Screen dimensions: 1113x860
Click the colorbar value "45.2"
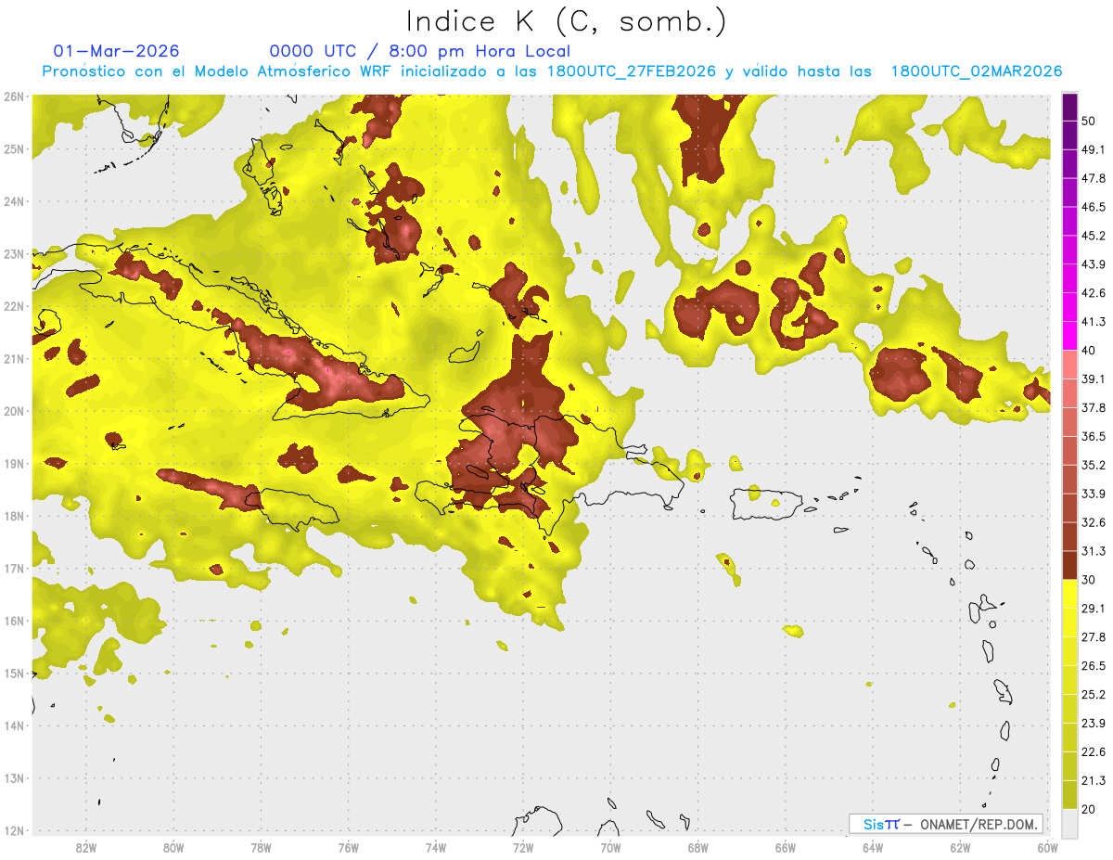pyautogui.click(x=1094, y=236)
